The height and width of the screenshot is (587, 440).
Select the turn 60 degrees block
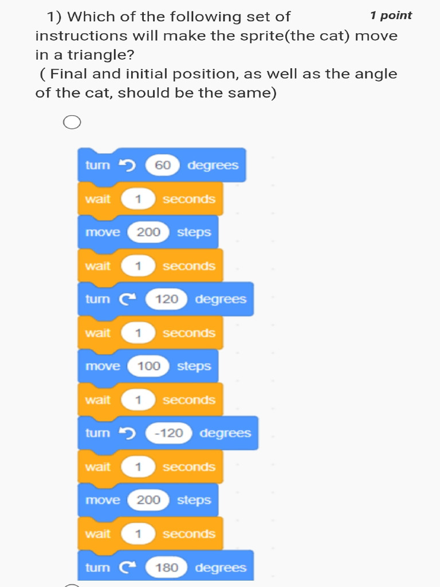pos(97,166)
